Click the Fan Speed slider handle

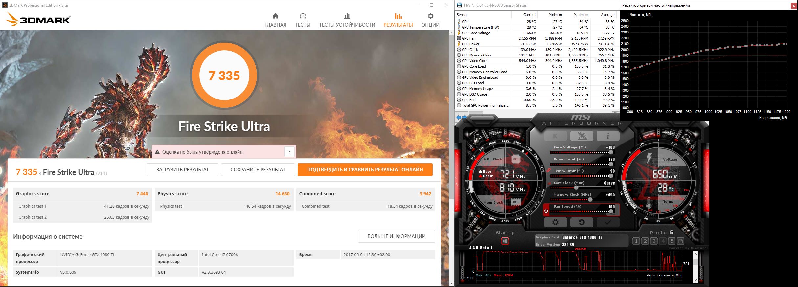[611, 211]
